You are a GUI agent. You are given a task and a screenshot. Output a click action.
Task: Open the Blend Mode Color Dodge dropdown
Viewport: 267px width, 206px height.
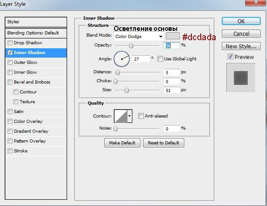[139, 36]
